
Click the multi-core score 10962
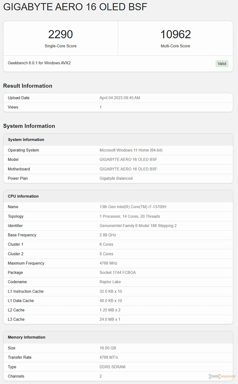(x=175, y=34)
